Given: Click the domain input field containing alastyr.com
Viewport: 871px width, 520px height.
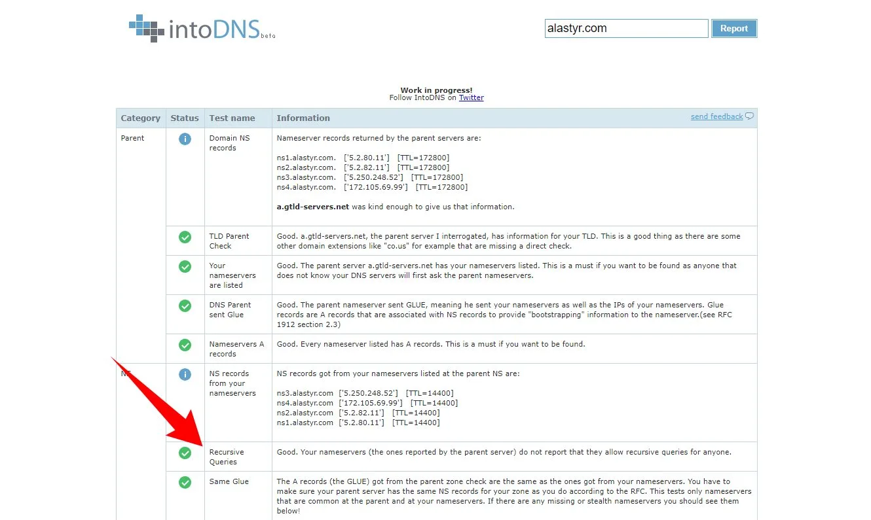Looking at the screenshot, I should click(x=625, y=28).
